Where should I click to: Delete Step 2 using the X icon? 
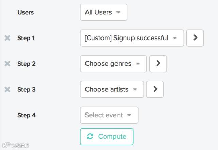pyautogui.click(x=7, y=64)
